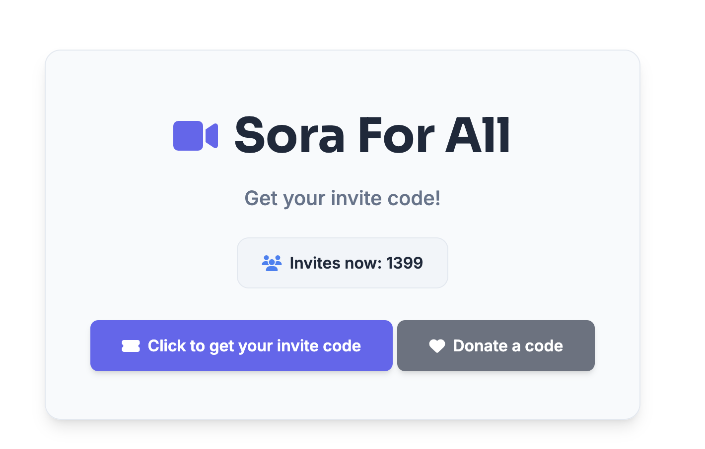Click the number 1399 in the counter
The image size is (705, 449).
tap(404, 263)
